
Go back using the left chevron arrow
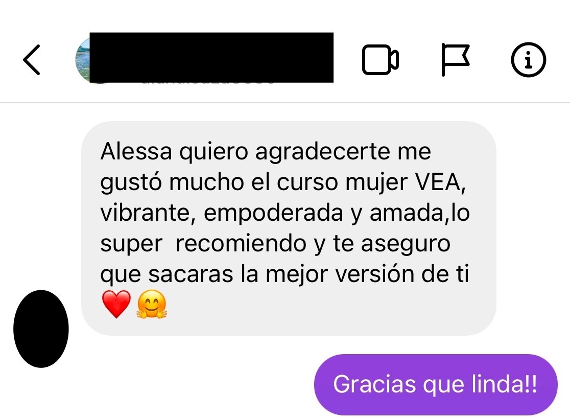31,60
